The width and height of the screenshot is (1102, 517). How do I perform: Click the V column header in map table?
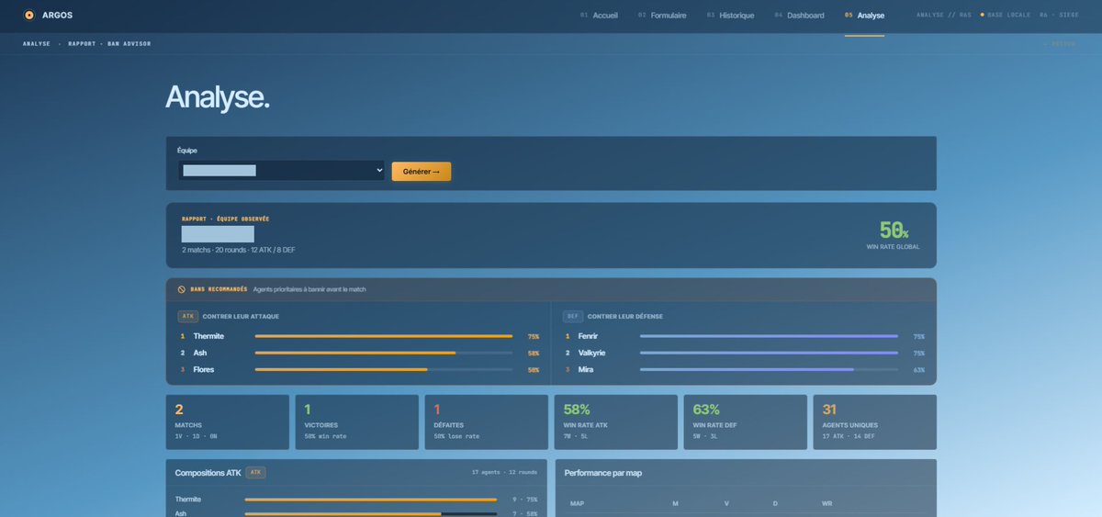(x=726, y=503)
